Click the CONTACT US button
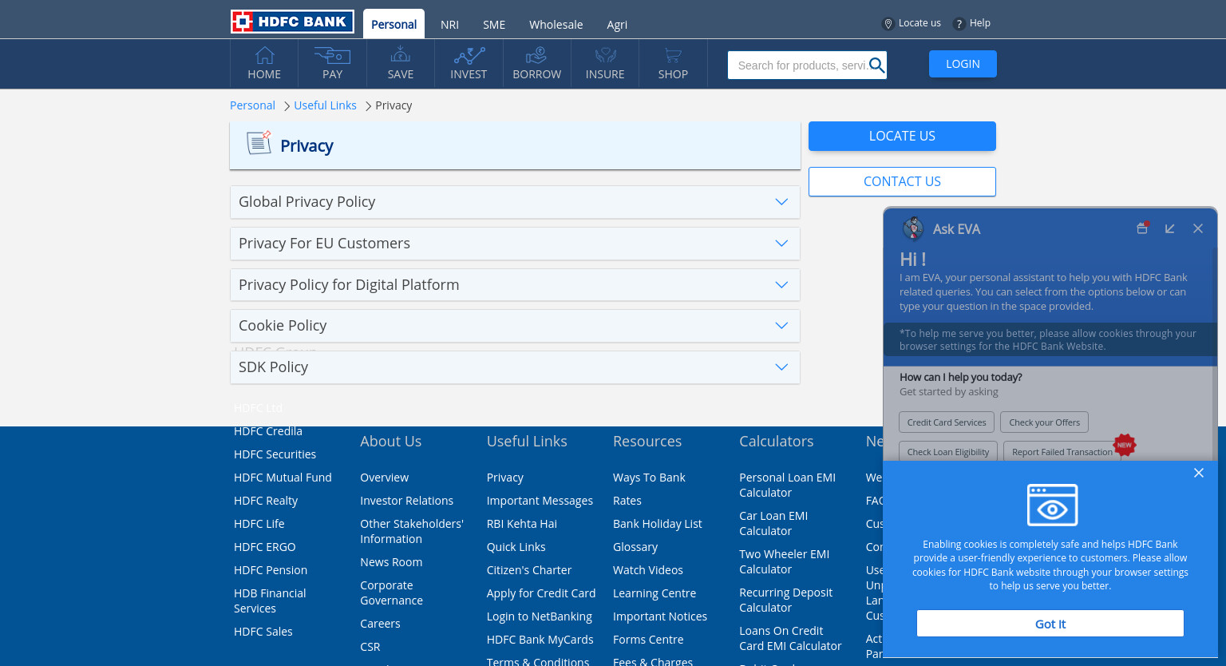 [x=902, y=181]
